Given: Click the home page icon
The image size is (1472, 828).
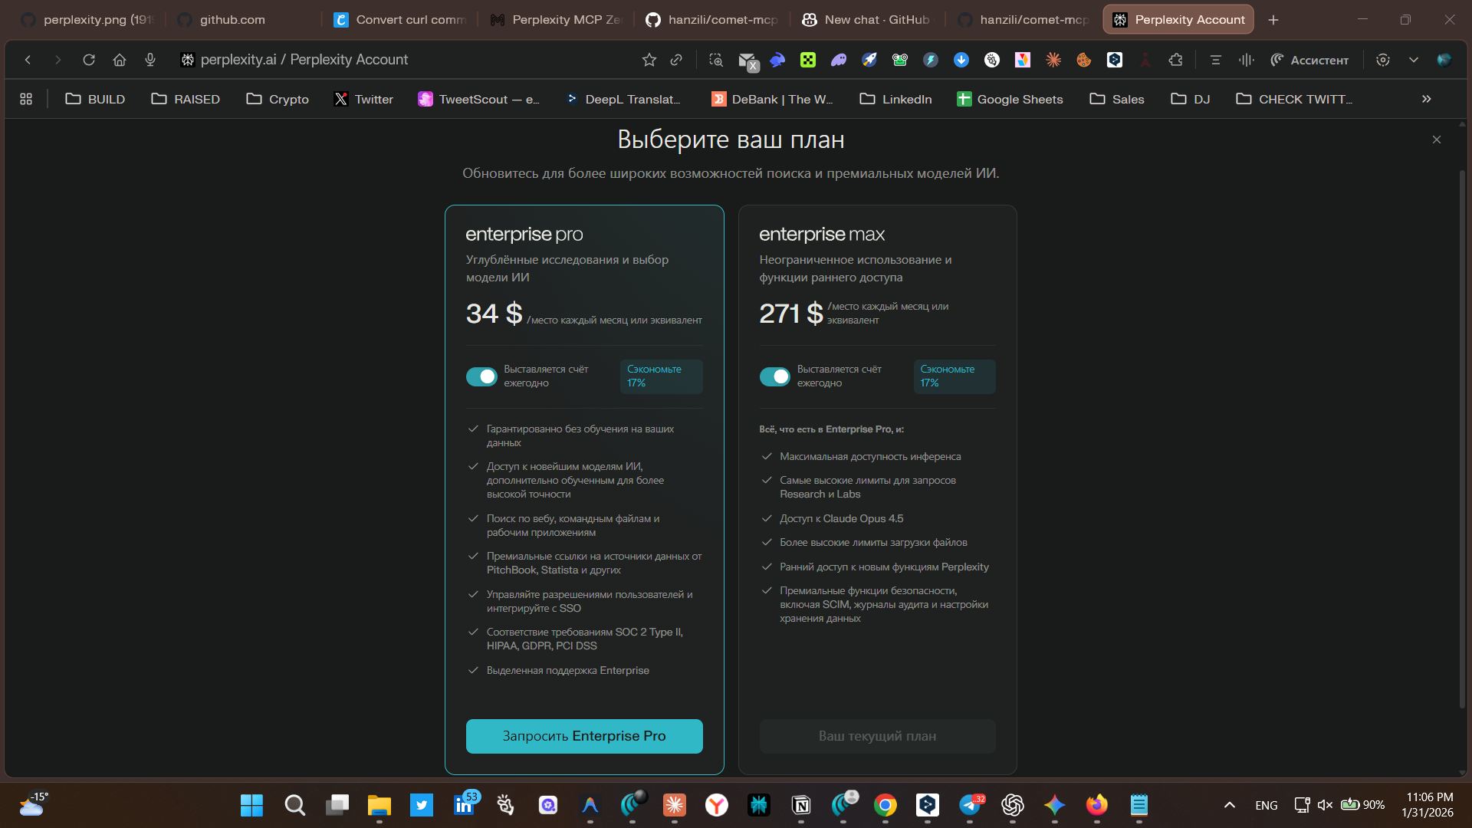Looking at the screenshot, I should tap(119, 60).
